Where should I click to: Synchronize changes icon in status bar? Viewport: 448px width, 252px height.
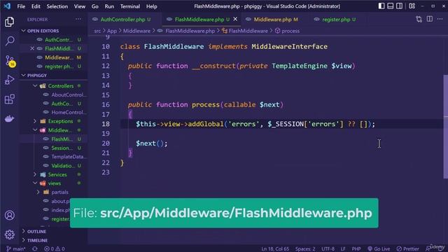coord(34,249)
